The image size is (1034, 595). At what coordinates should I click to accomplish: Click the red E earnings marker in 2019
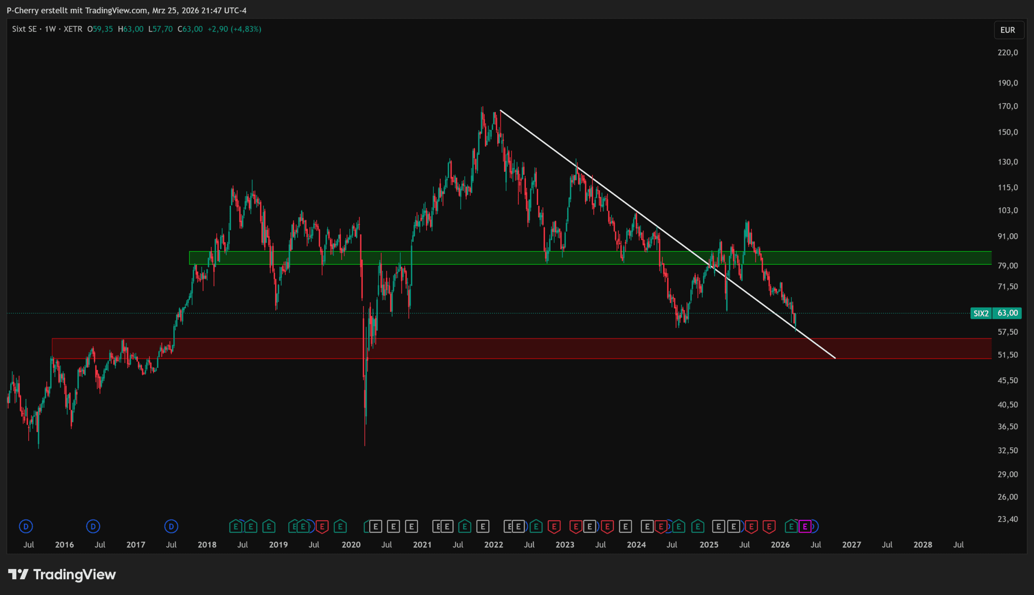coord(322,526)
